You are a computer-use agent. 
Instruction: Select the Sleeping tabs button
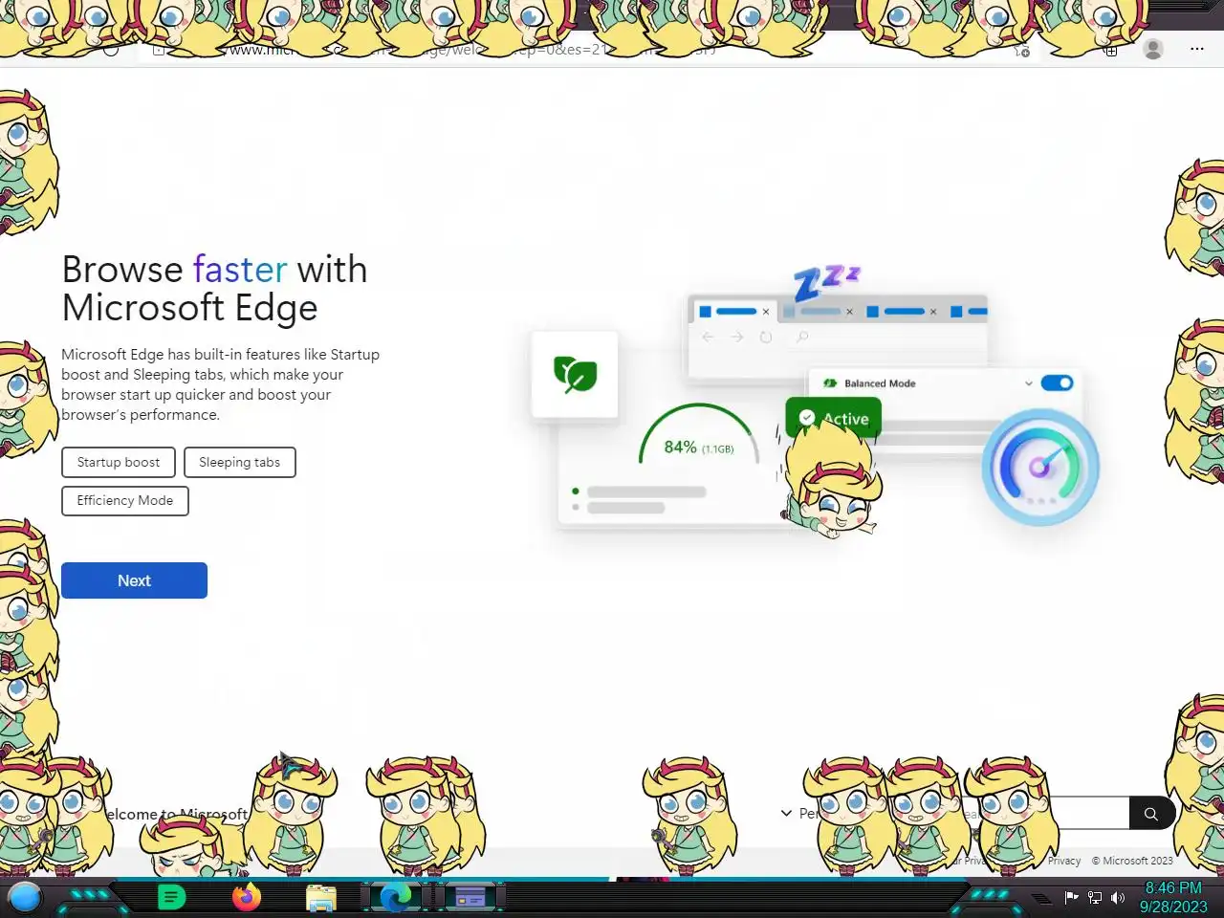pyautogui.click(x=240, y=462)
